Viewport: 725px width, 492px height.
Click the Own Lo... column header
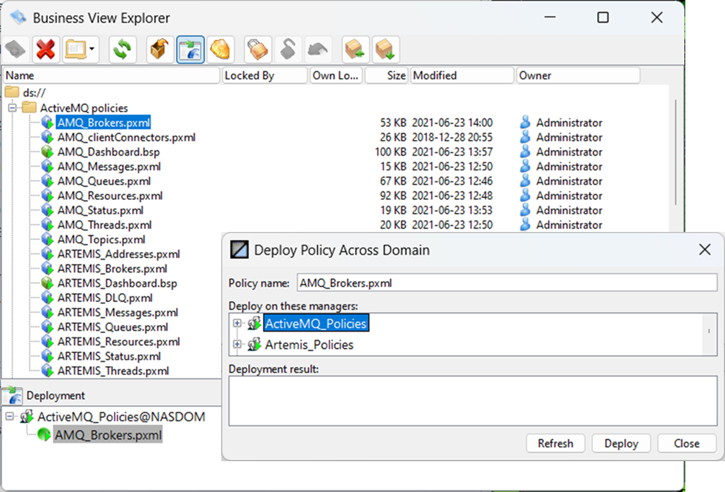tap(336, 75)
